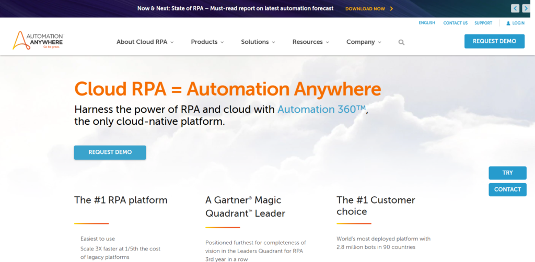Expand the About Cloud RPA chevron
535x262 pixels.
[x=172, y=42]
